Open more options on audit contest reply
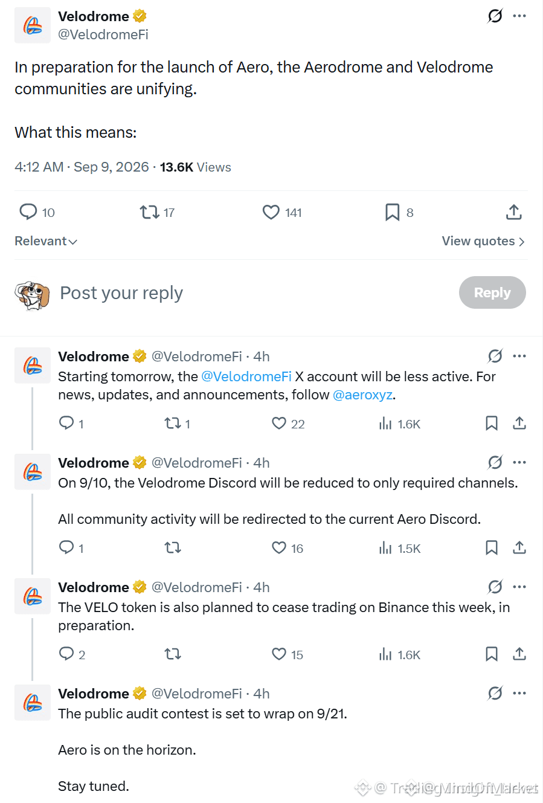 pyautogui.click(x=519, y=693)
